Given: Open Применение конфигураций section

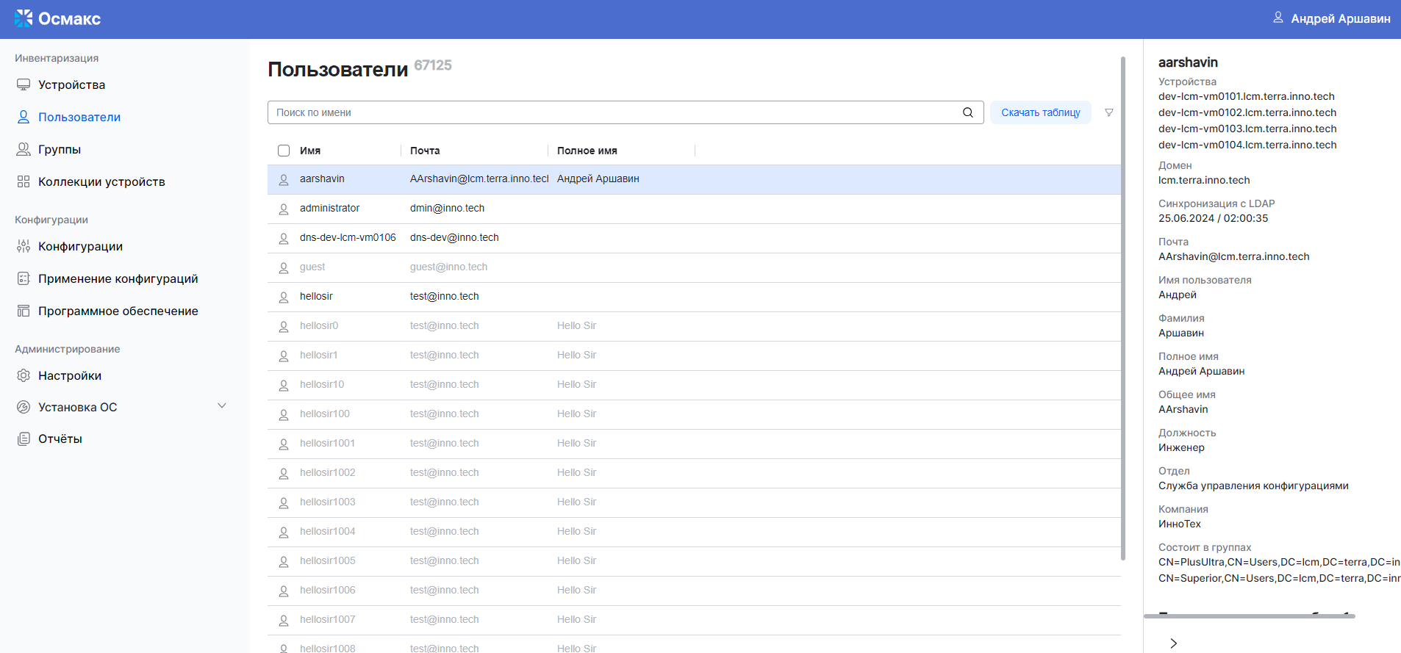Looking at the screenshot, I should (118, 279).
